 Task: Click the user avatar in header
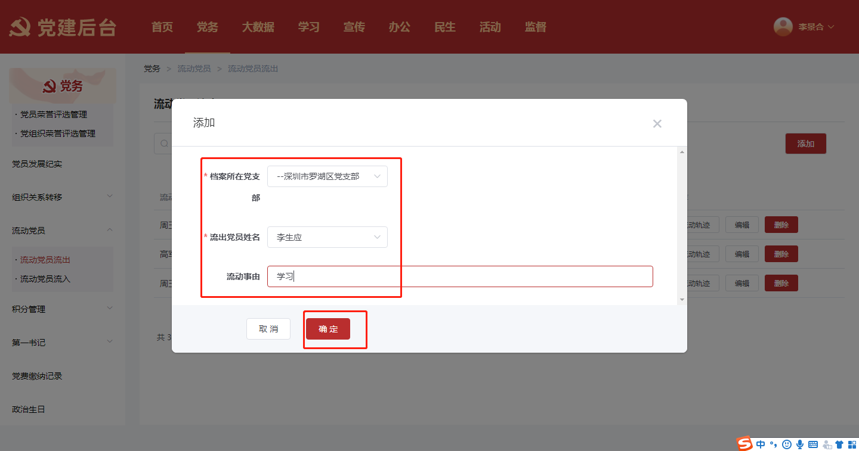783,27
